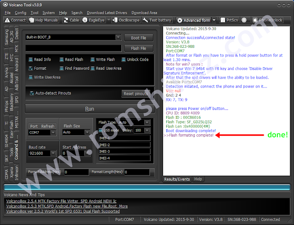Toggle Auto-detect Pinouts checkbox
The height and width of the screenshot is (225, 294).
[x=32, y=93]
